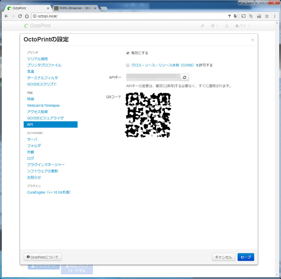Select GCODEスクリプト in sidebar
The image size is (281, 279).
point(42,84)
